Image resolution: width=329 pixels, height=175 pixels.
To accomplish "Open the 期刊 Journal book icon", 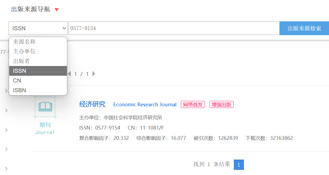I will 45,107.
